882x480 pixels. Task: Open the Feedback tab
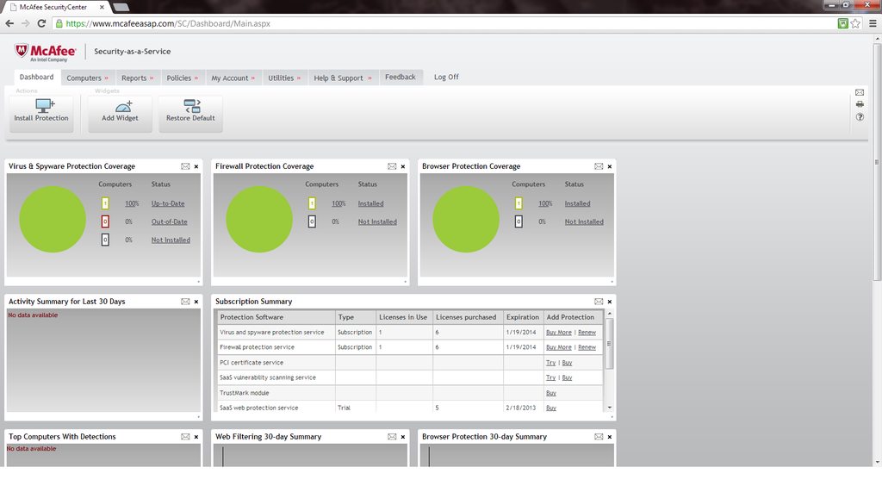400,77
